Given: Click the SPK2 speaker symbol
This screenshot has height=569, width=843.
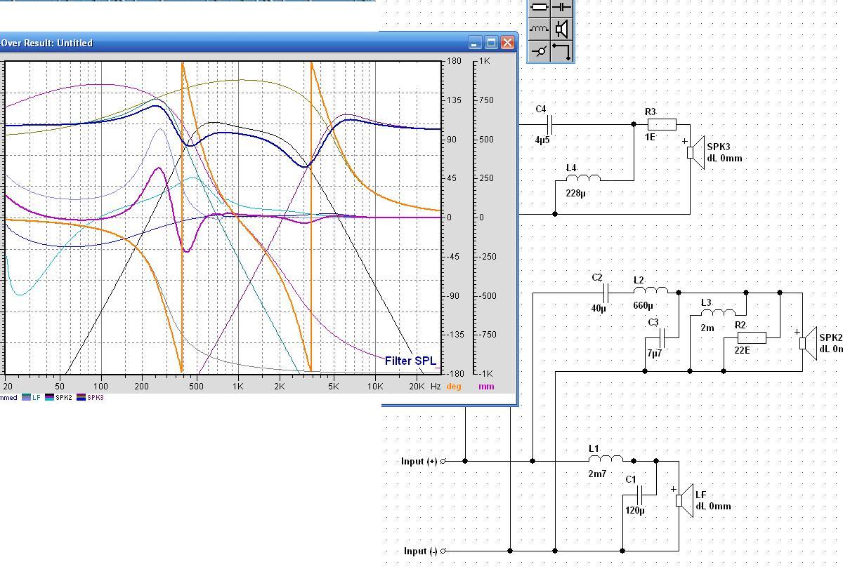Looking at the screenshot, I should click(806, 343).
